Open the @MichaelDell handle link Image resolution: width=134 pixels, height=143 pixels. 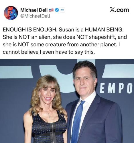pyautogui.click(x=35, y=16)
